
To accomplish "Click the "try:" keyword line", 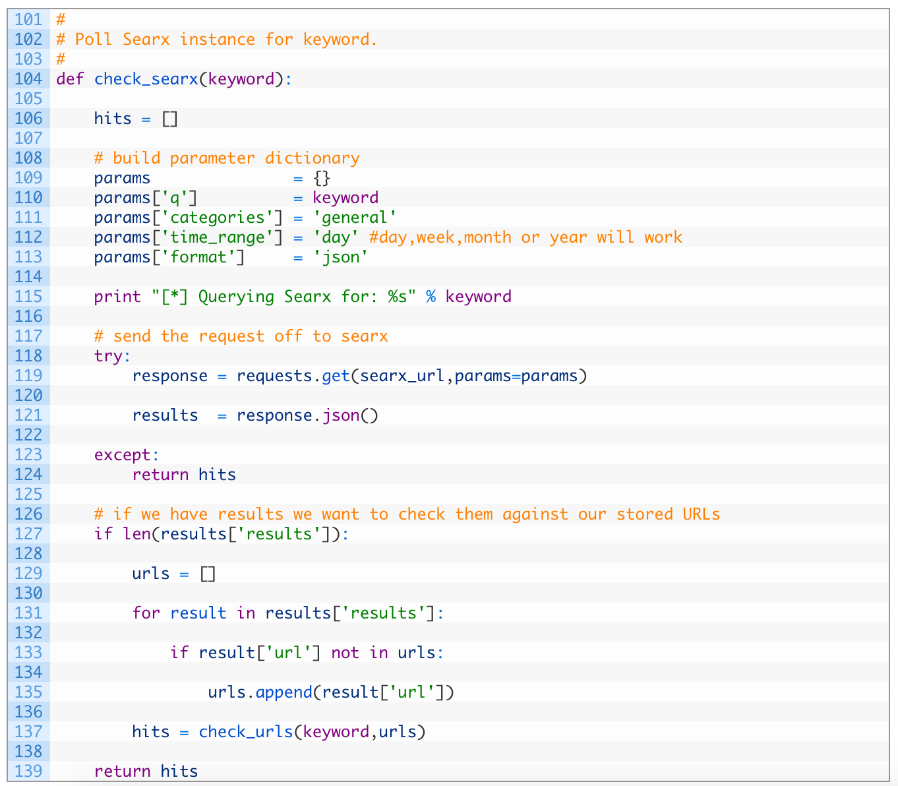I will (113, 356).
